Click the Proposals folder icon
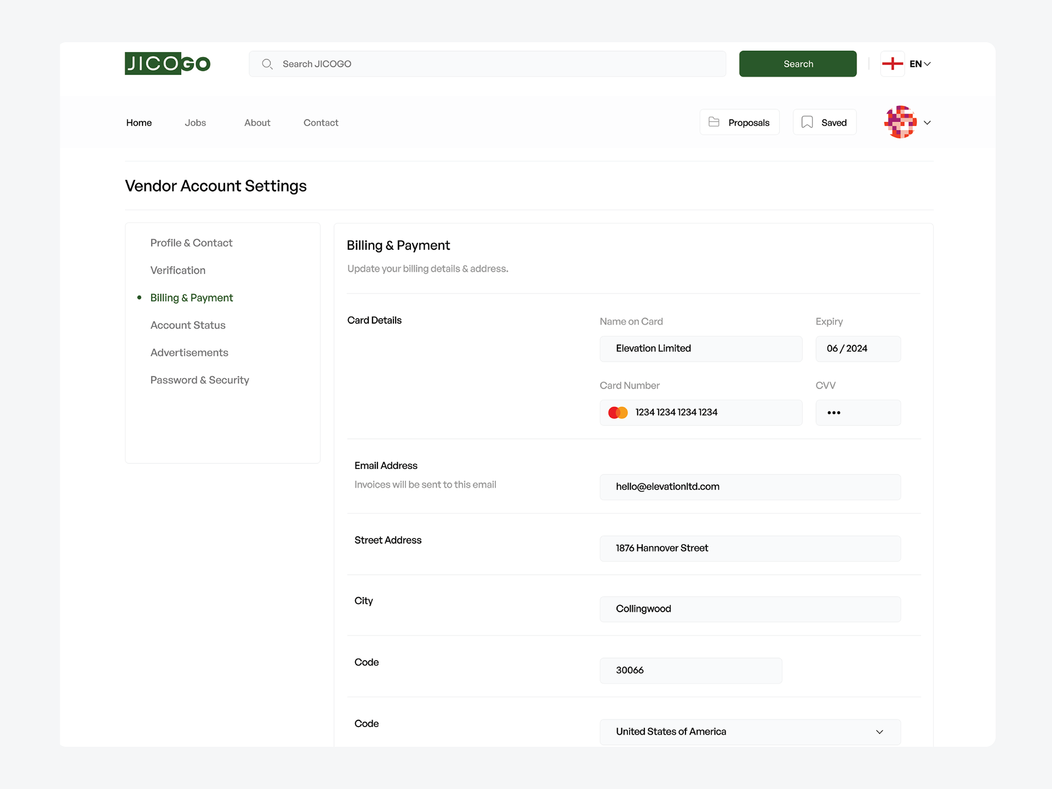 (x=713, y=122)
